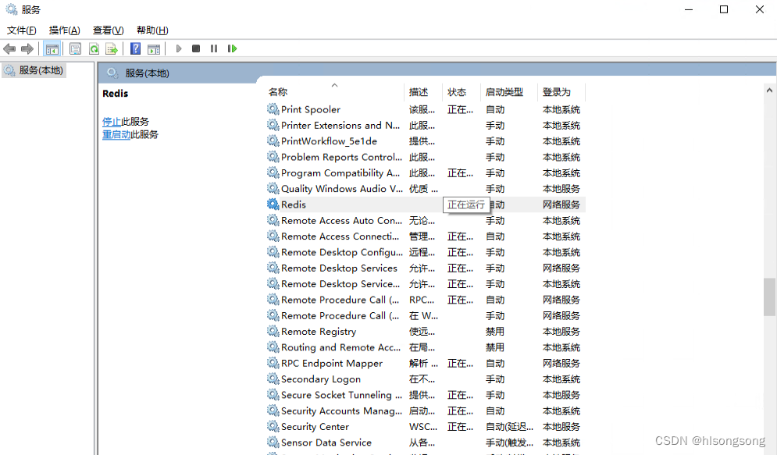Viewport: 777px width, 455px height.
Task: Restart the service with the restart icon
Action: pos(232,48)
